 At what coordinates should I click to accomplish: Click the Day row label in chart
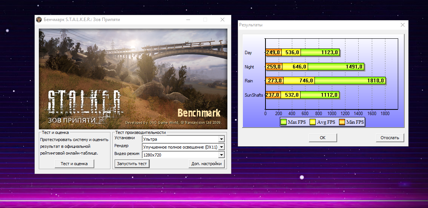point(248,53)
